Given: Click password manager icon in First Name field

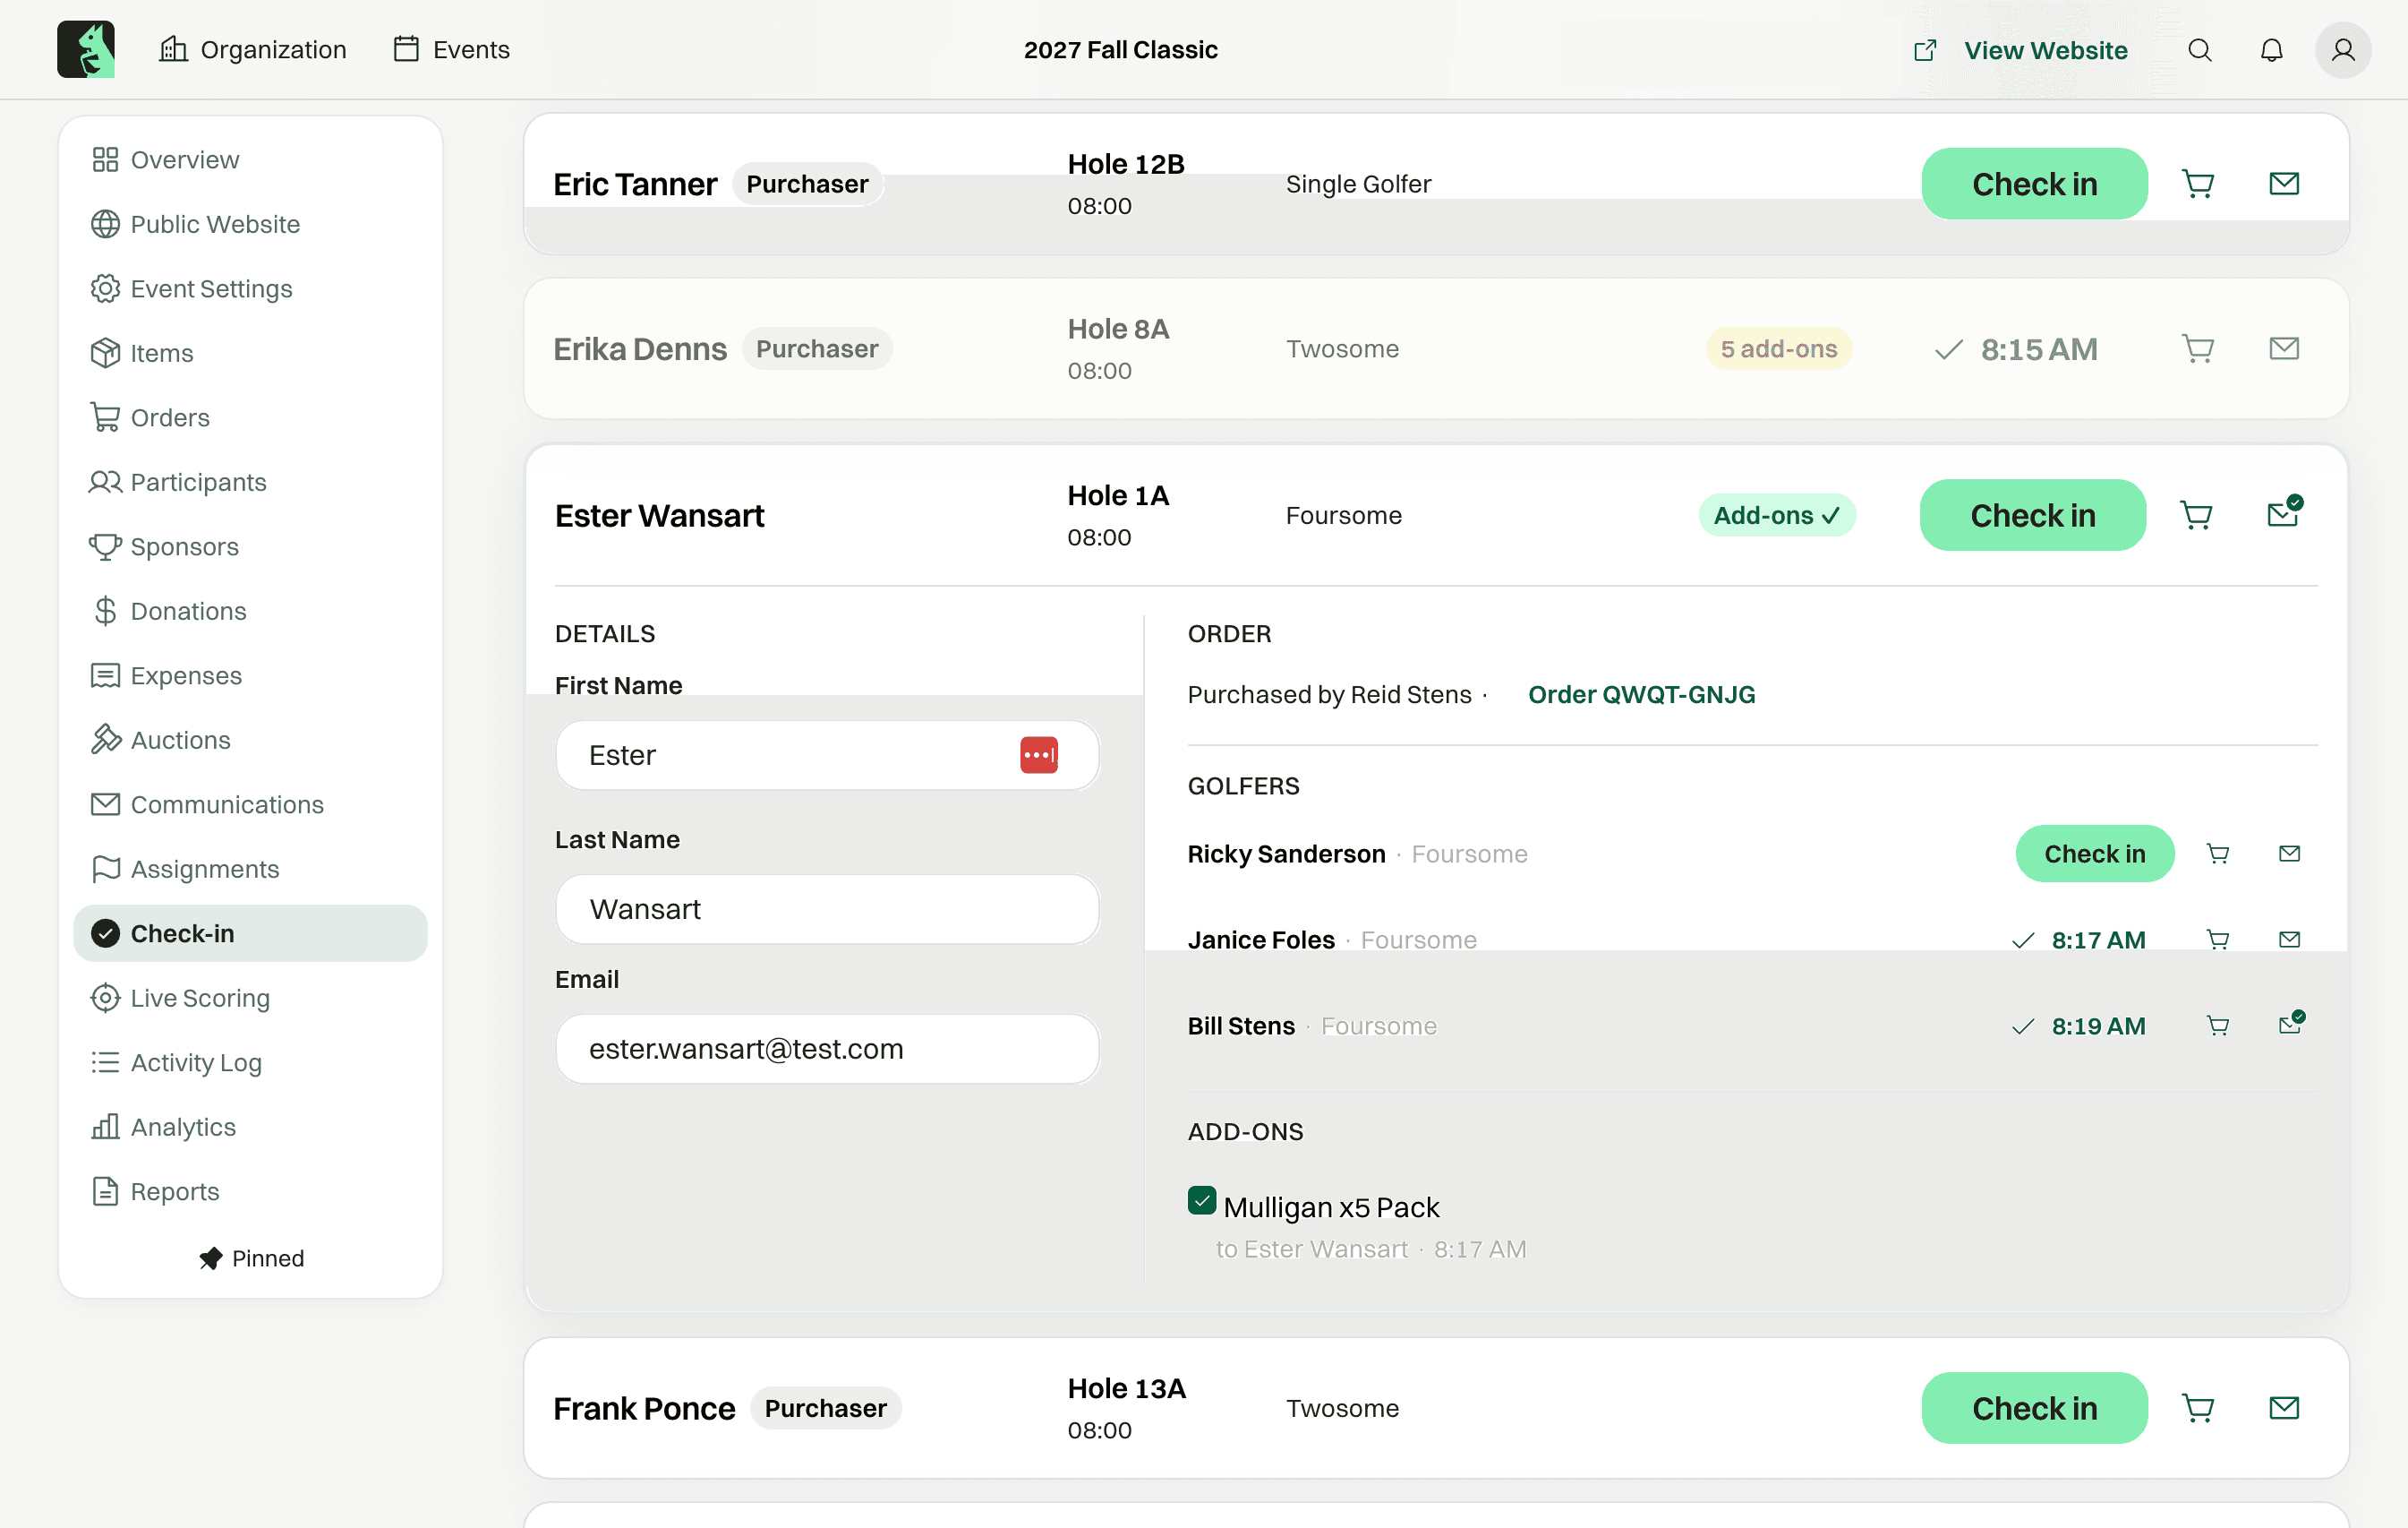Looking at the screenshot, I should pyautogui.click(x=1038, y=756).
